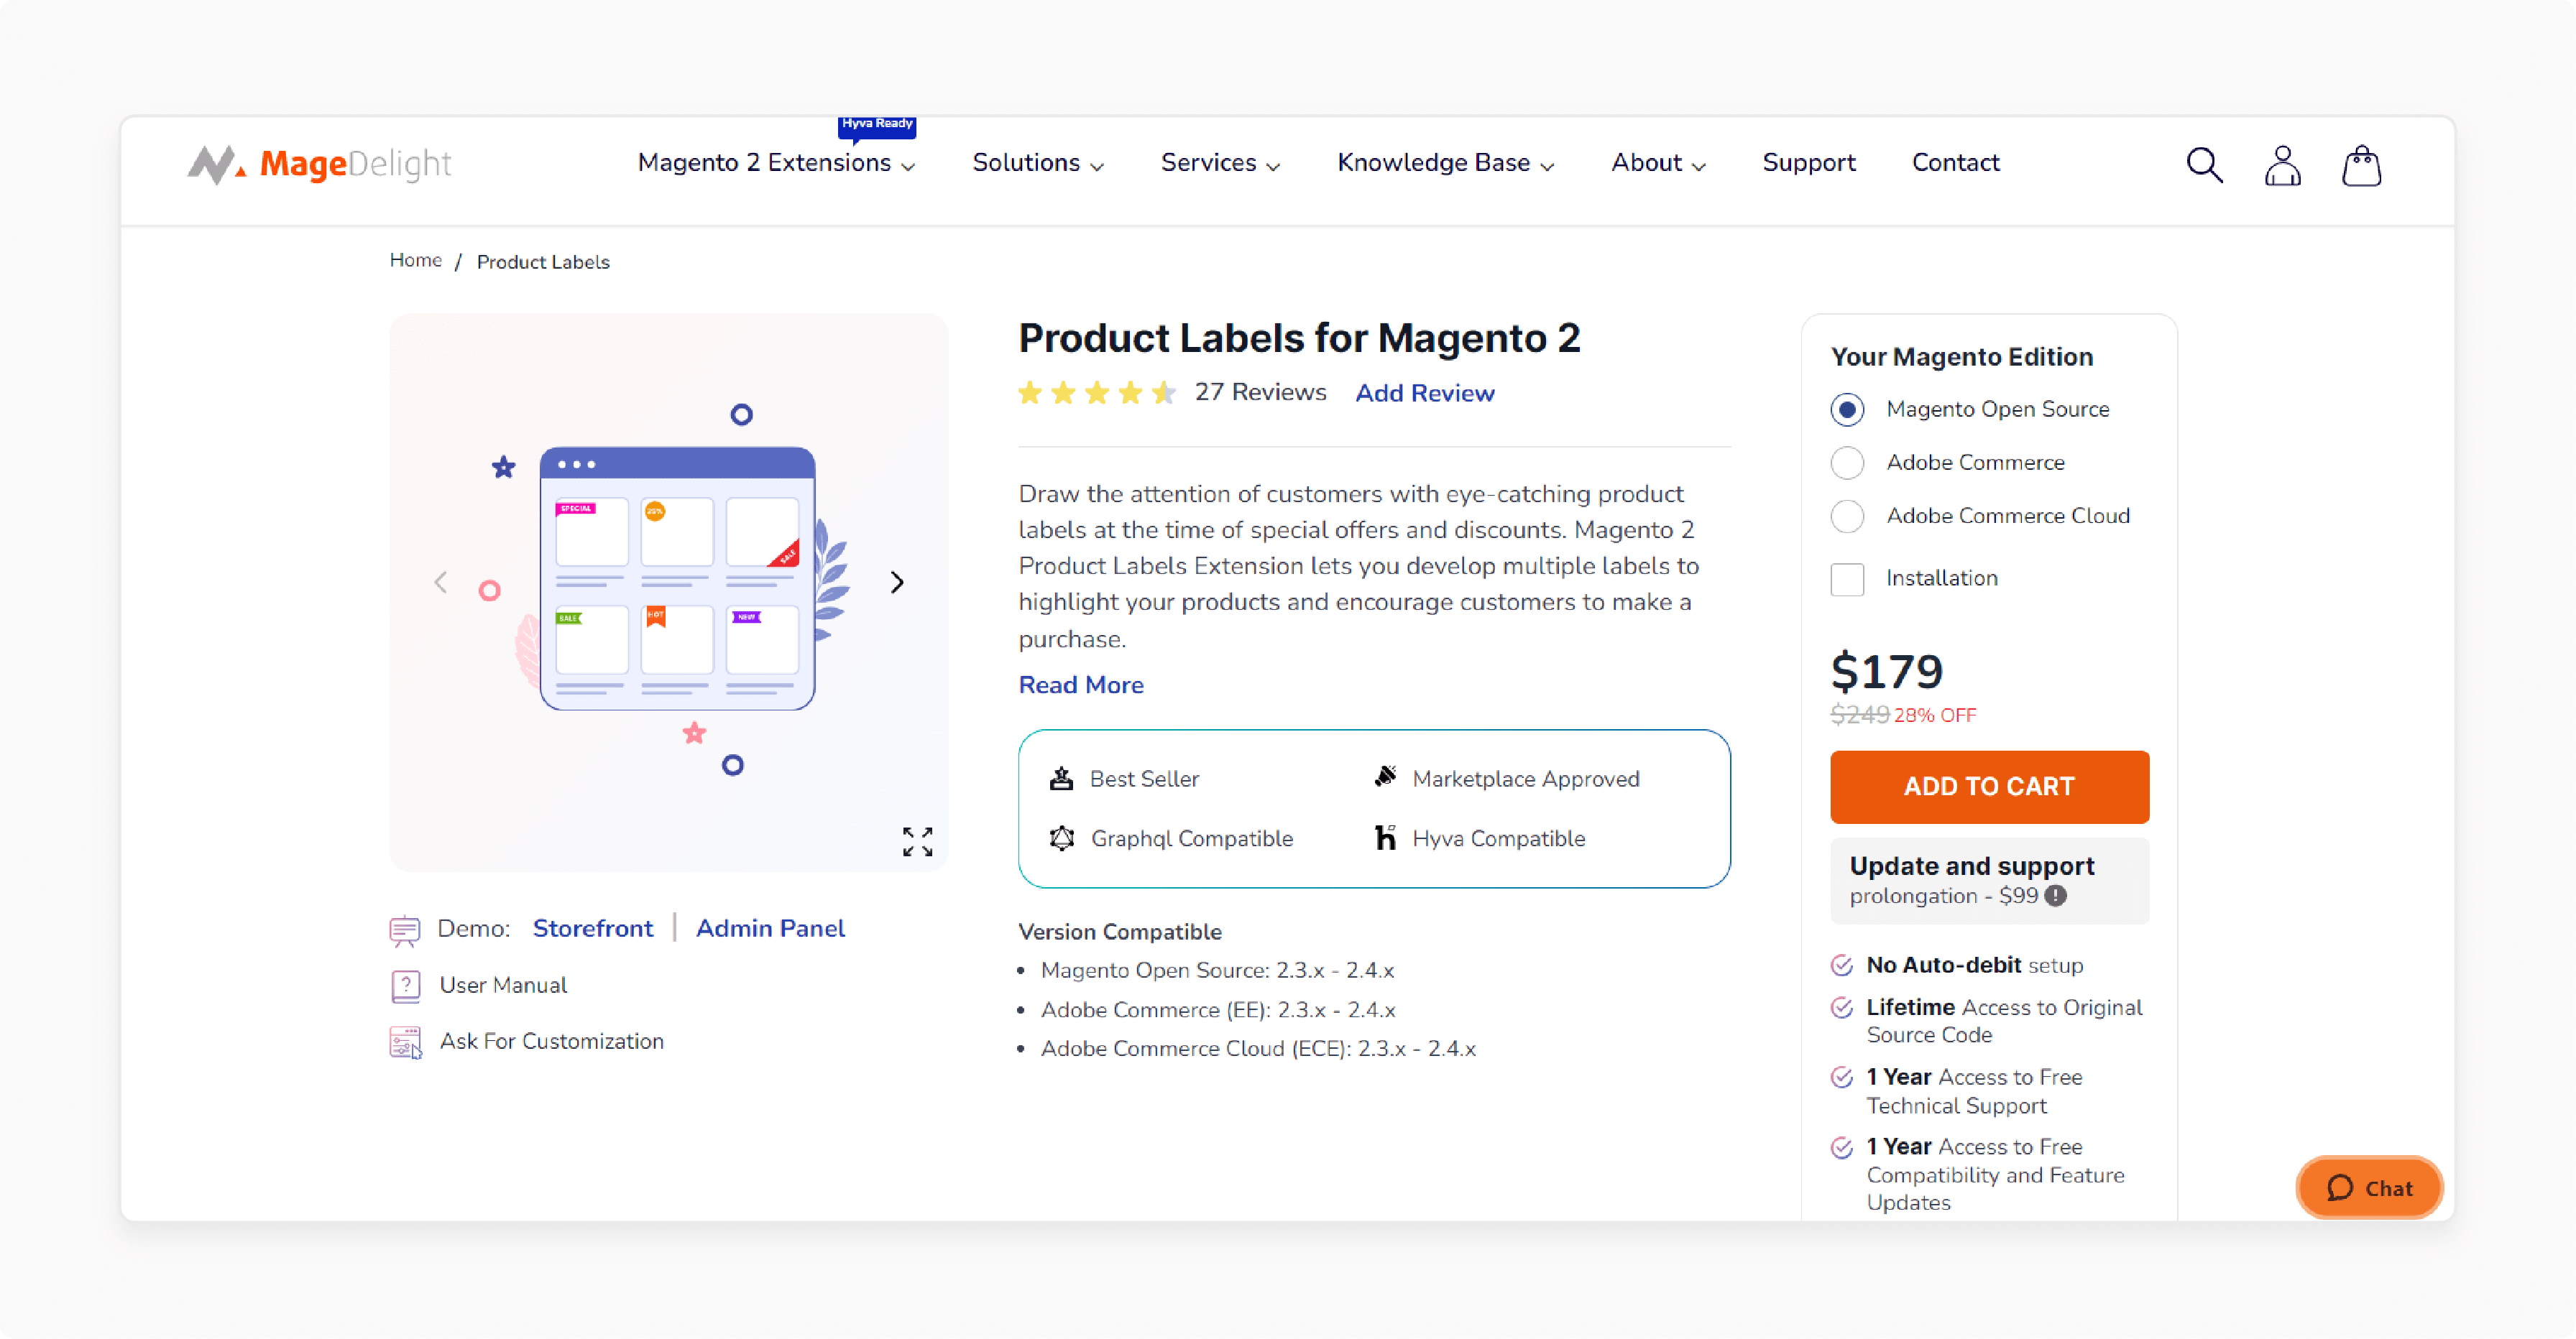Open the Contact page
The image size is (2576, 1339).
click(x=1955, y=163)
